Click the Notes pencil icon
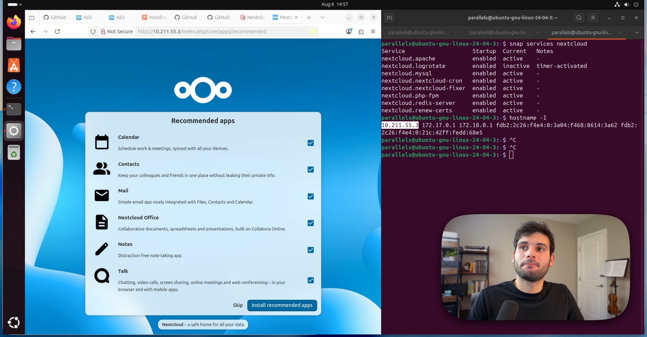The image size is (647, 337). tap(102, 249)
